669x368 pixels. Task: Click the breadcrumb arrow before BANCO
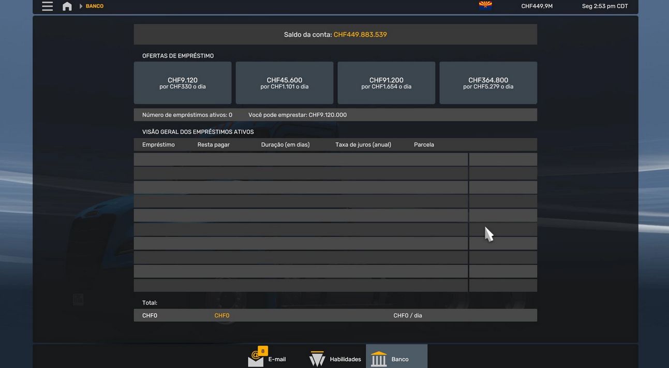[x=81, y=6]
